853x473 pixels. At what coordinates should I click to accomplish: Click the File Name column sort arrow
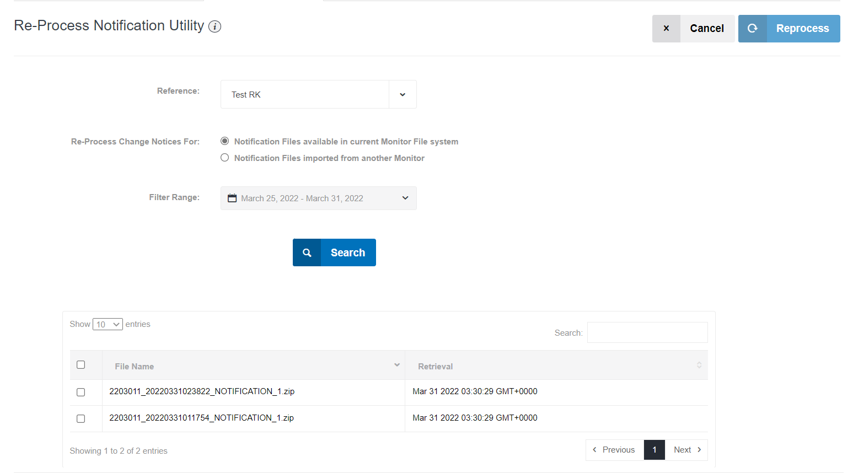(x=396, y=365)
